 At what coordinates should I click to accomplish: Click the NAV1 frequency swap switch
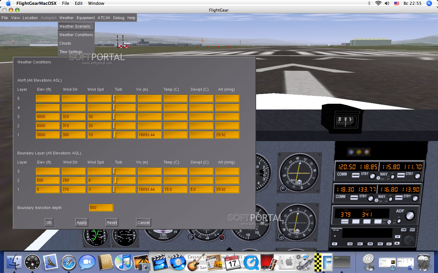(401, 175)
